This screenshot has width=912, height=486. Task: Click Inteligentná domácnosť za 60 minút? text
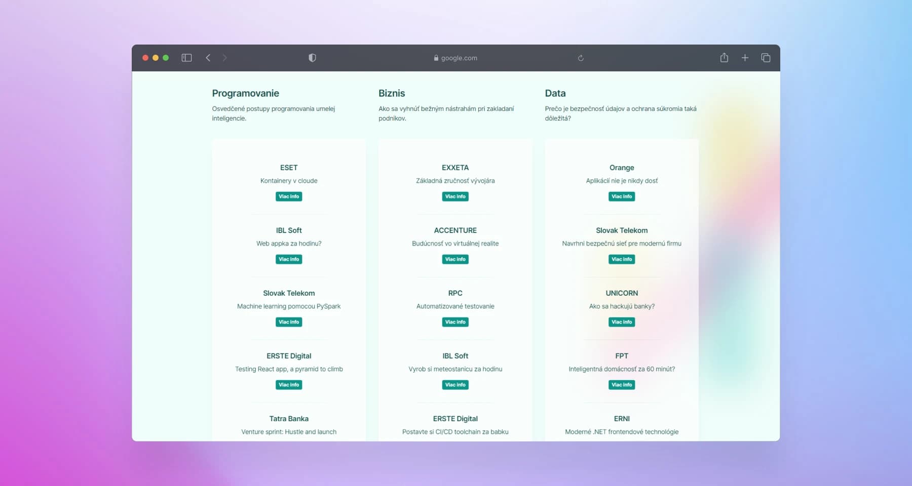point(622,369)
